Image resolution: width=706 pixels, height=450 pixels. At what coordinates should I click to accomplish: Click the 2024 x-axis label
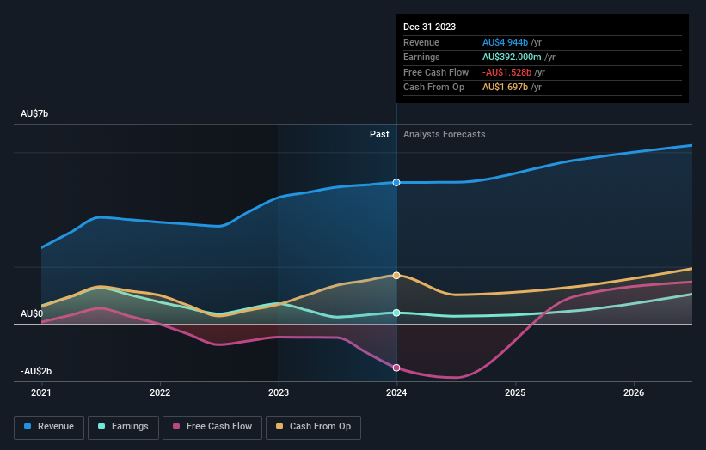coord(396,393)
